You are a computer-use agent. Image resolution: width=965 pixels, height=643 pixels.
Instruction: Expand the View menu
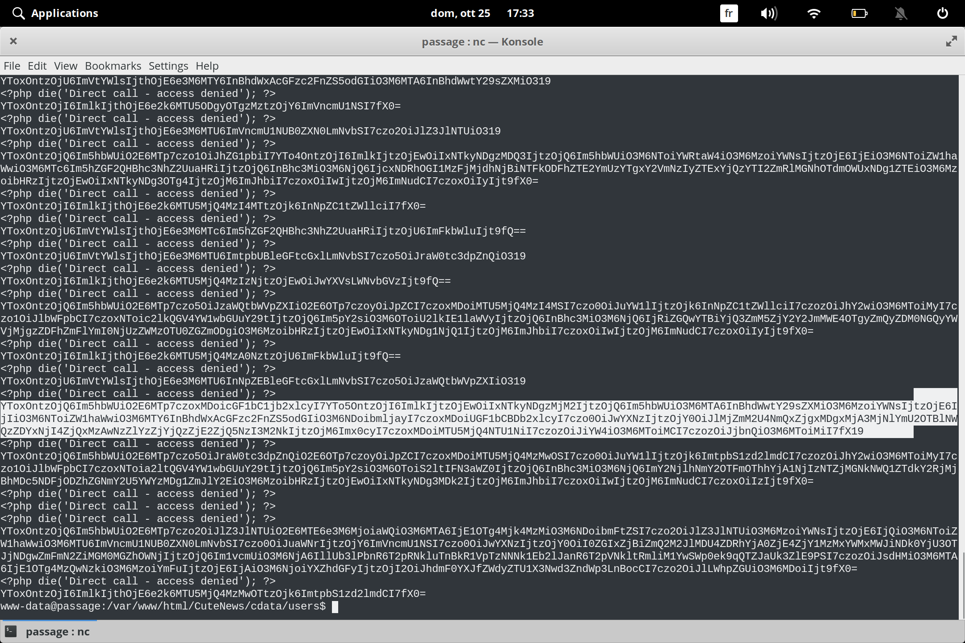[x=65, y=66]
